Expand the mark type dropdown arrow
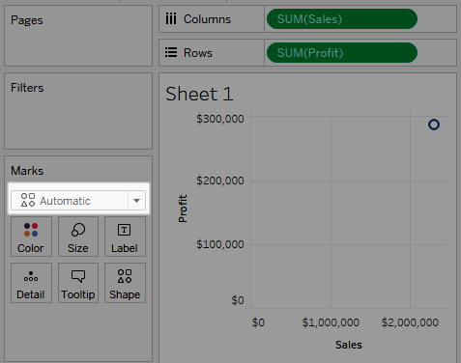This screenshot has width=461, height=363. (136, 201)
